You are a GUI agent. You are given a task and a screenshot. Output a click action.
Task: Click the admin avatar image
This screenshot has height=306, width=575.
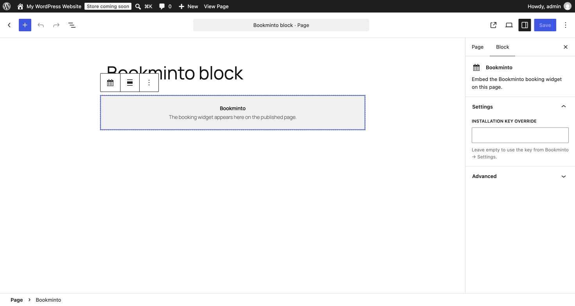point(568,6)
